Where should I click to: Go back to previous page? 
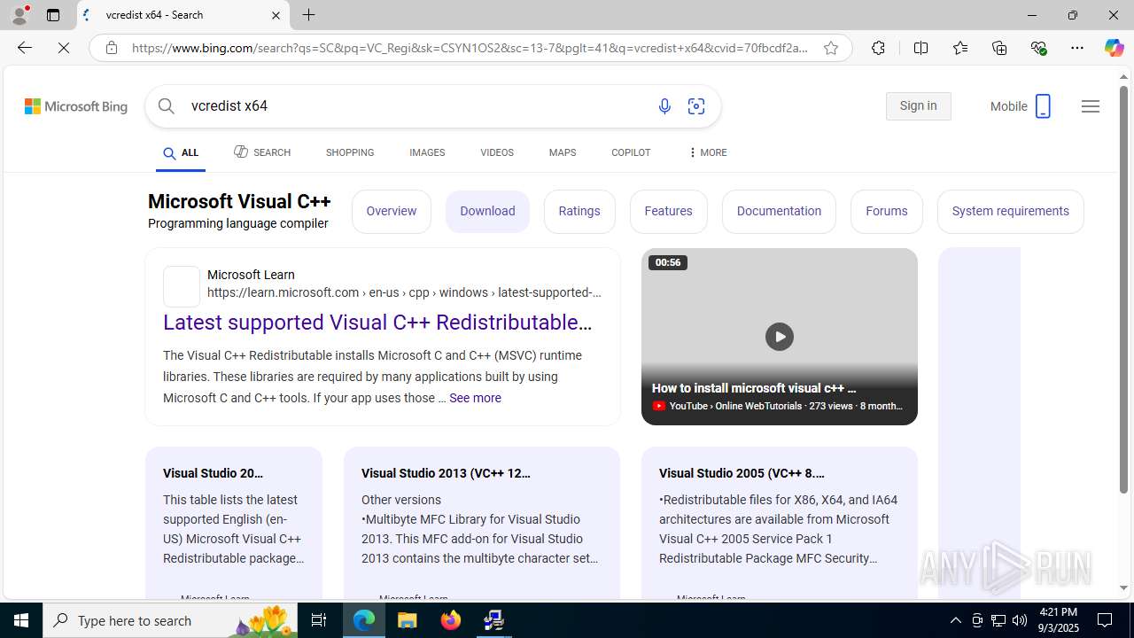(x=24, y=48)
